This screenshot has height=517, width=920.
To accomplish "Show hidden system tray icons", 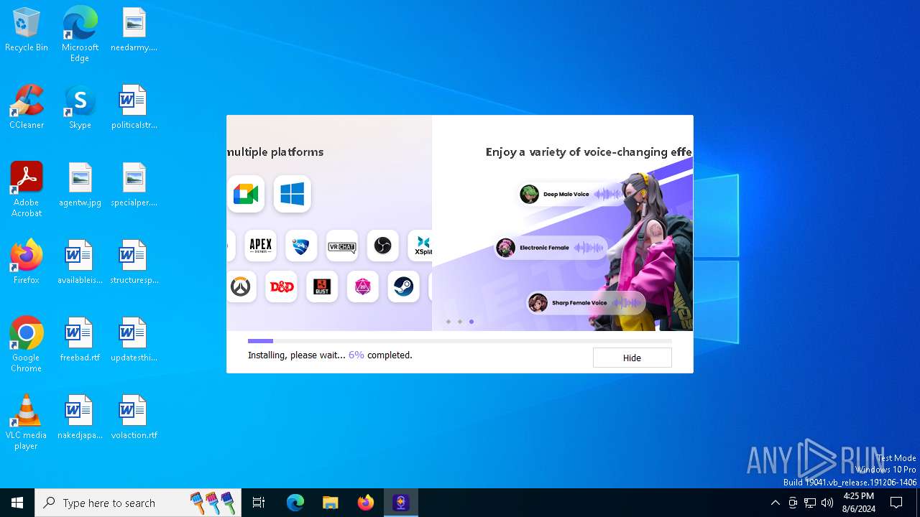I will pos(775,503).
